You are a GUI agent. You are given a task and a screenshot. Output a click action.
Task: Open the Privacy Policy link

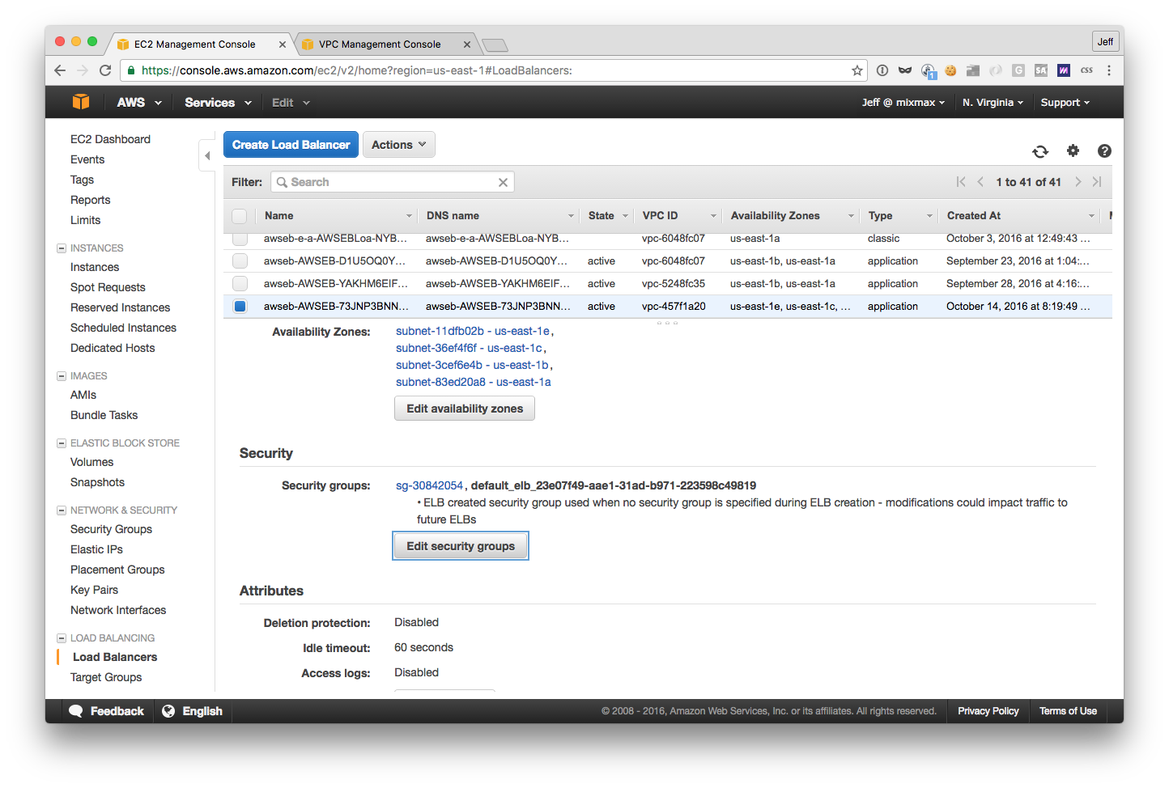tap(988, 711)
